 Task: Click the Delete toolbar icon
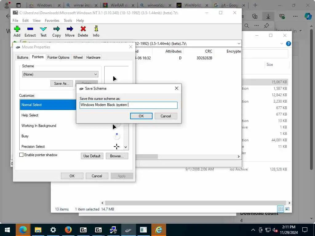83,31
